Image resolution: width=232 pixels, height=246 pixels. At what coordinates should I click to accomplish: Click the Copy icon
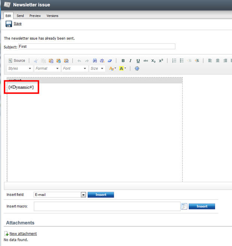43,61
